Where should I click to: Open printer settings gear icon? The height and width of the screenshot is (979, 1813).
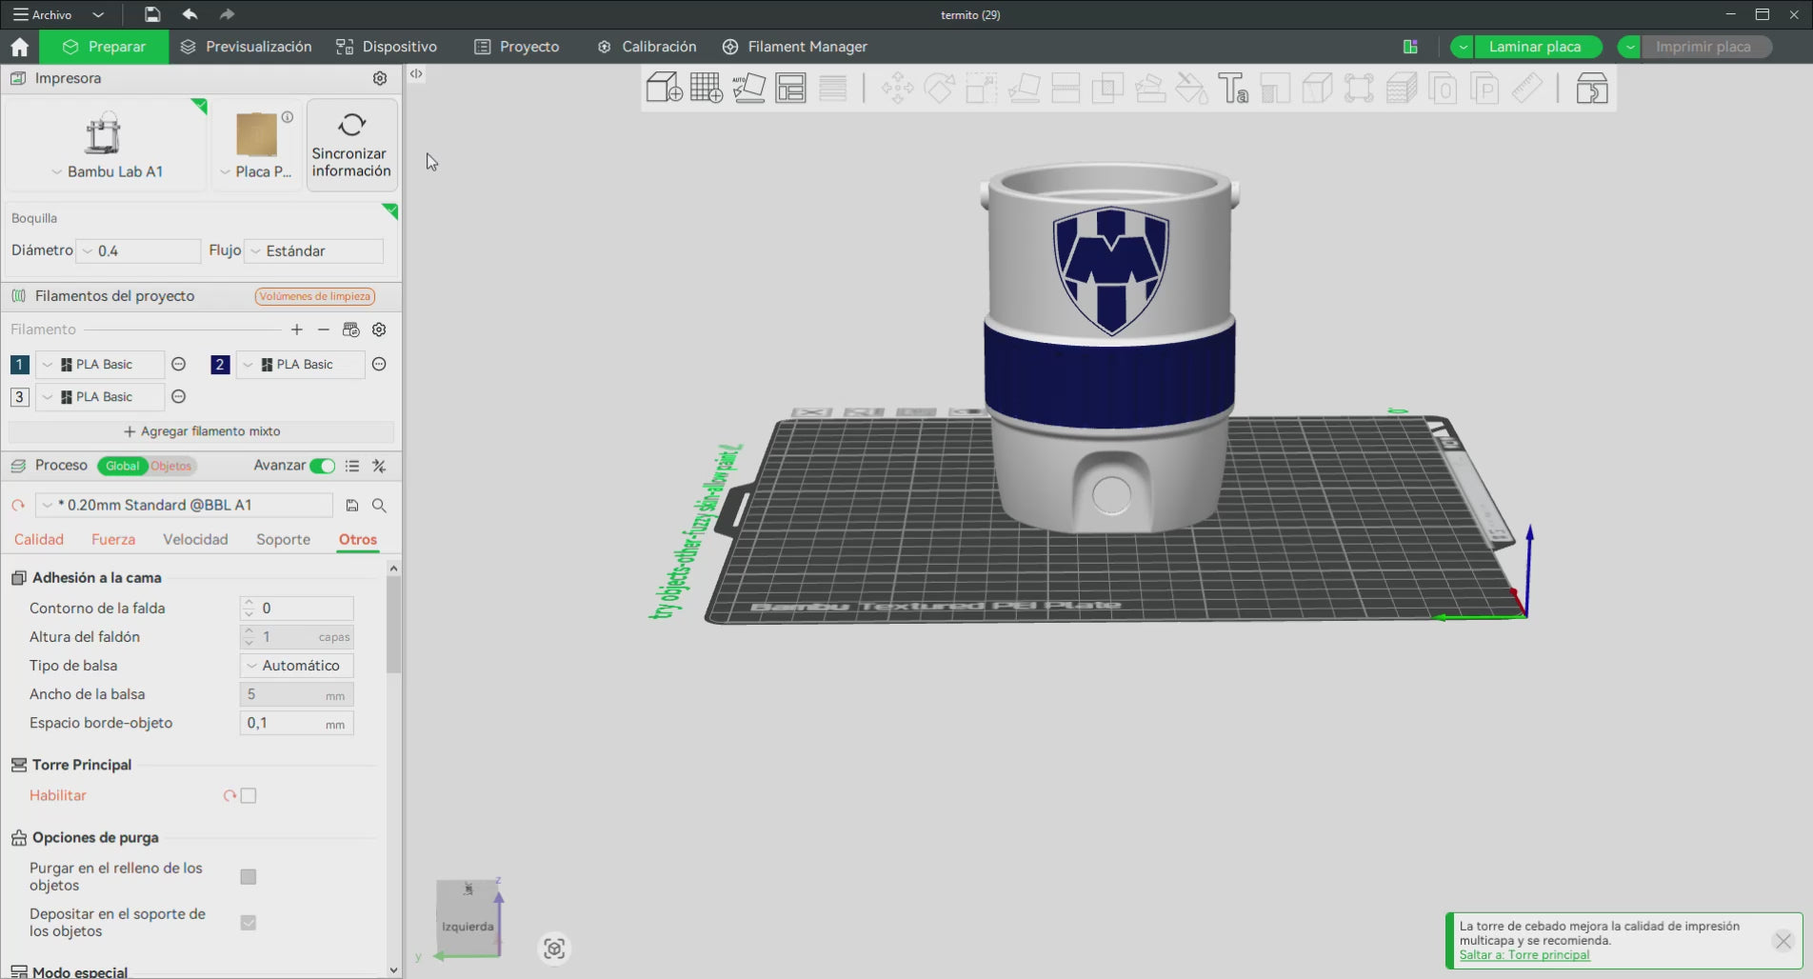[x=380, y=78]
